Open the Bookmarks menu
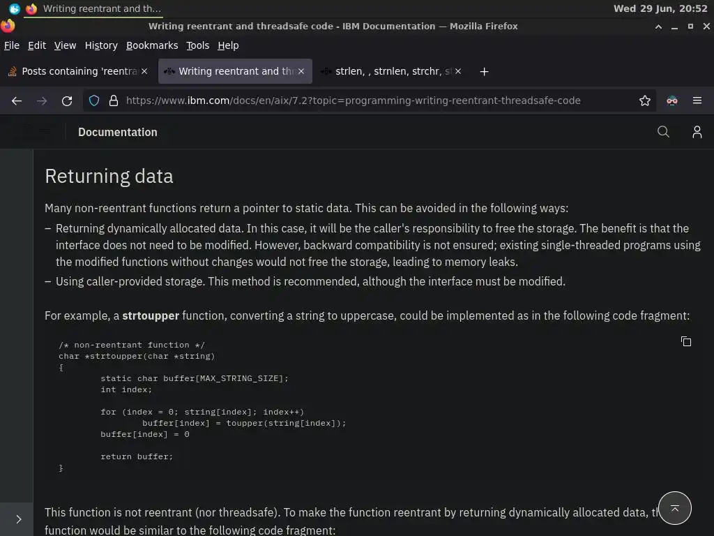This screenshot has height=536, width=714. coord(152,45)
